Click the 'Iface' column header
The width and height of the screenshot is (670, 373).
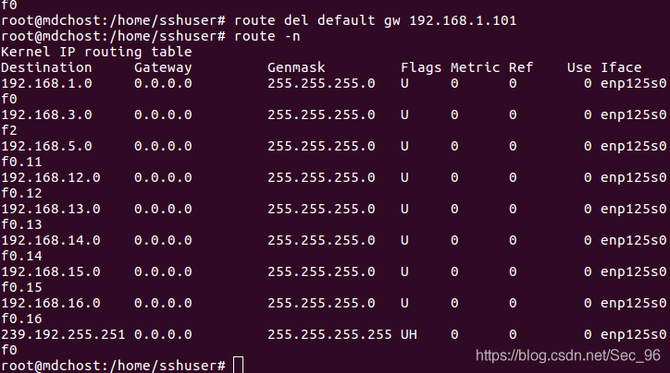pos(621,67)
